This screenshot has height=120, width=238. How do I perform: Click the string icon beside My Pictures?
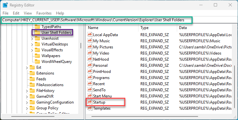pyautogui.click(x=90, y=47)
